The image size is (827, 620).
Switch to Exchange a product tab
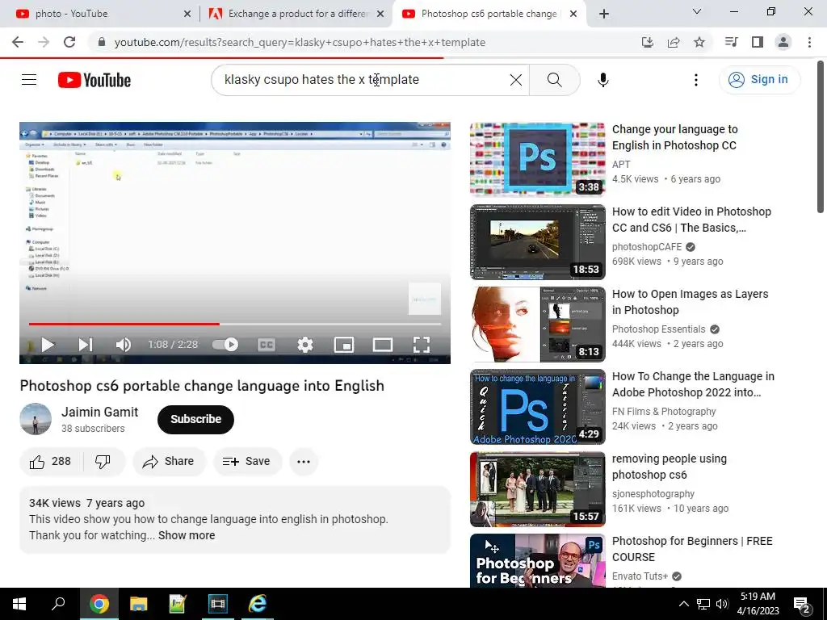coord(296,14)
